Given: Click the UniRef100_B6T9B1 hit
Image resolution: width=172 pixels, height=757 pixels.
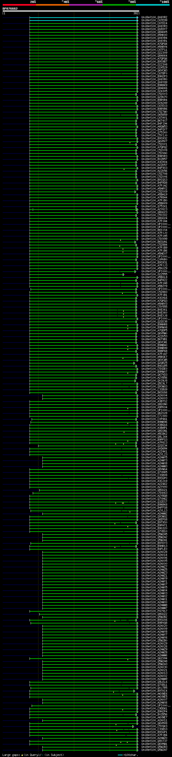Looking at the screenshot, I should pyautogui.click(x=154, y=339).
